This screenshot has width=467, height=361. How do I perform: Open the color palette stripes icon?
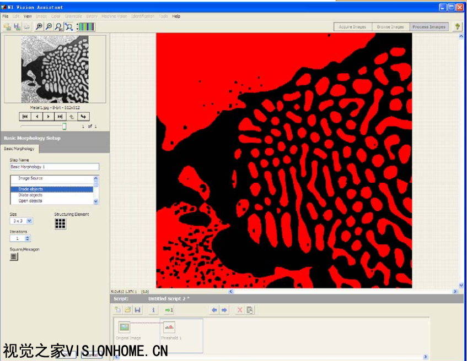click(x=86, y=26)
